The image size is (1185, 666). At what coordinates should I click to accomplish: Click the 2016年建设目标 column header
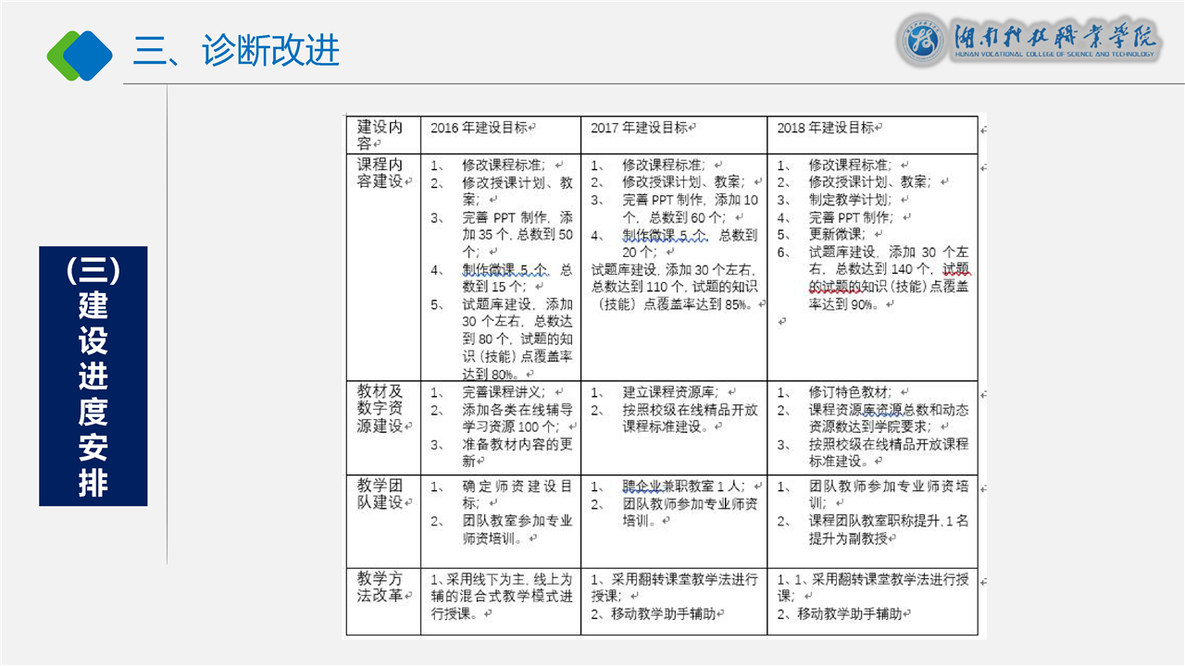click(x=478, y=128)
